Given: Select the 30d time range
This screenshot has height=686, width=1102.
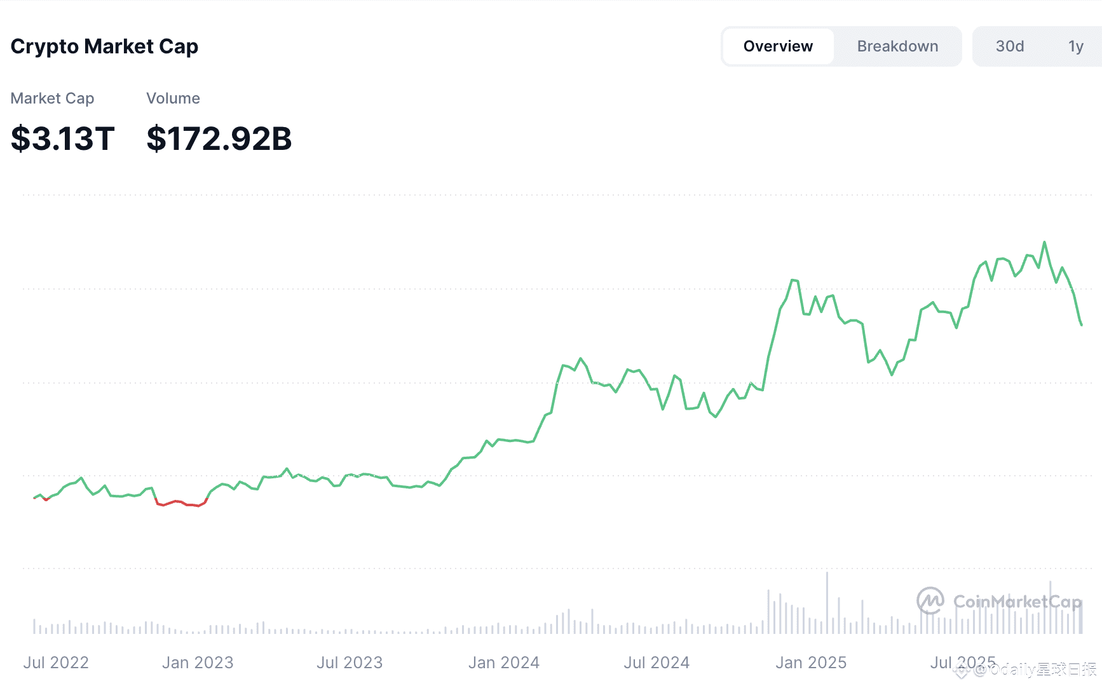Looking at the screenshot, I should (1009, 46).
